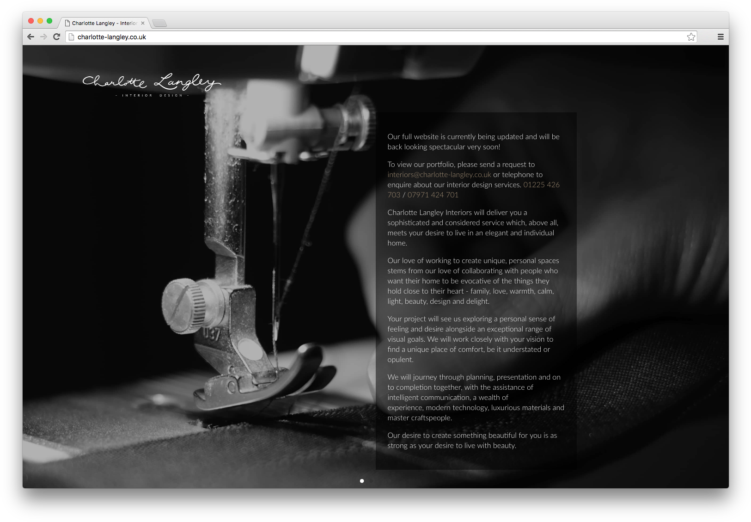Click the 01225 426 703 phone link
This screenshot has width=751, height=522.
(x=541, y=185)
